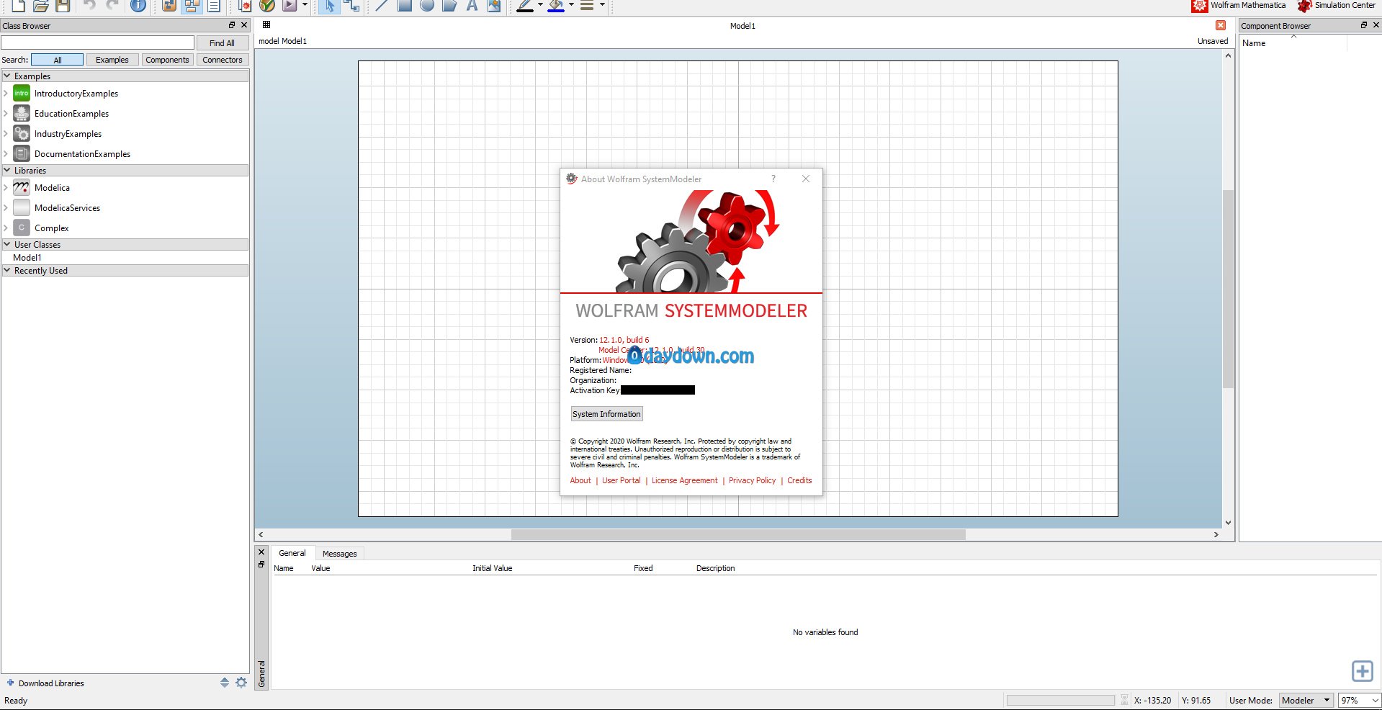Open Wolfram Mathematica from the toolbar
Viewport: 1382px width, 710px height.
tap(1239, 6)
